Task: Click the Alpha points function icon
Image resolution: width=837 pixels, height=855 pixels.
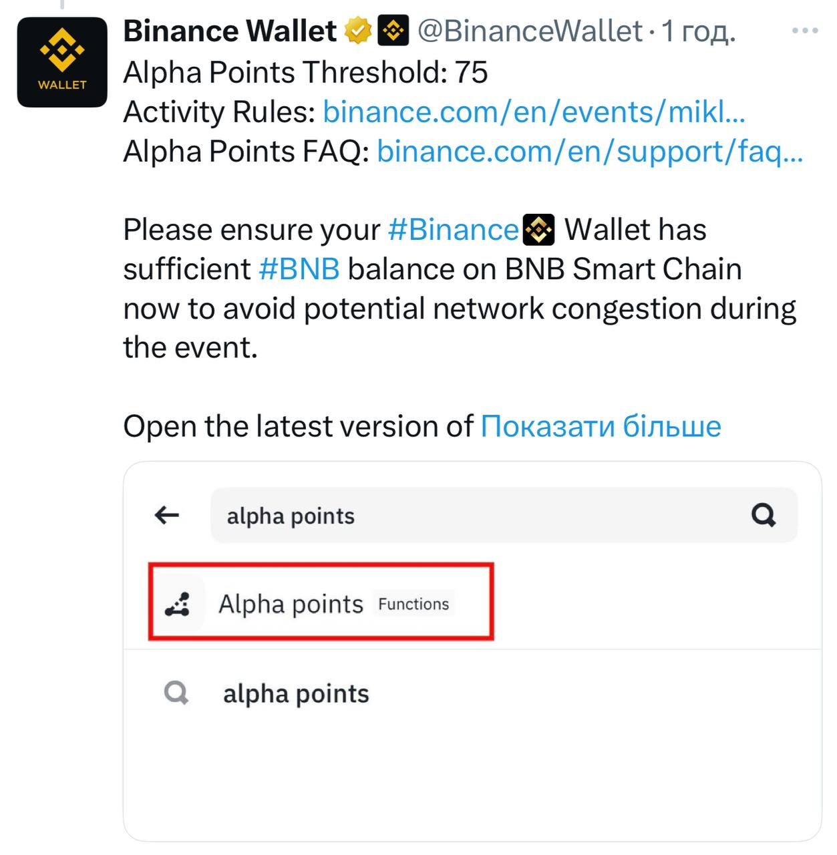Action: (178, 604)
